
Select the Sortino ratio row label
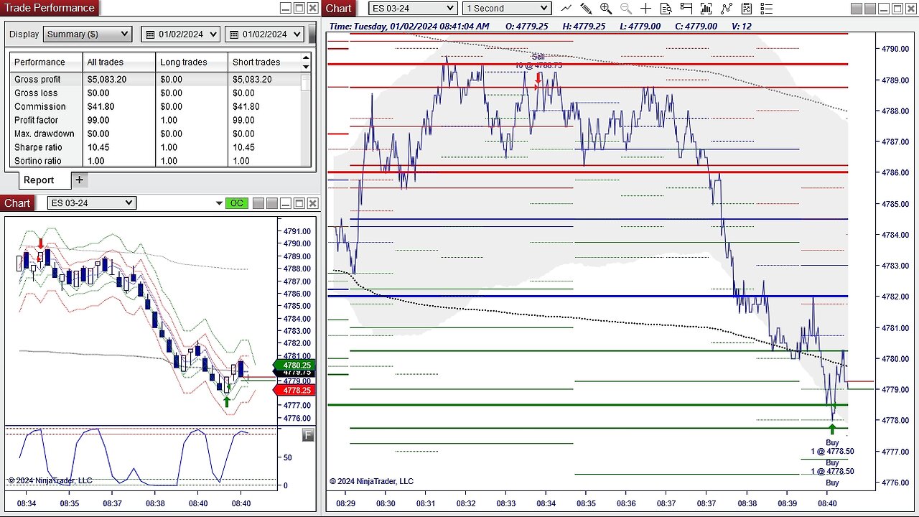[38, 162]
